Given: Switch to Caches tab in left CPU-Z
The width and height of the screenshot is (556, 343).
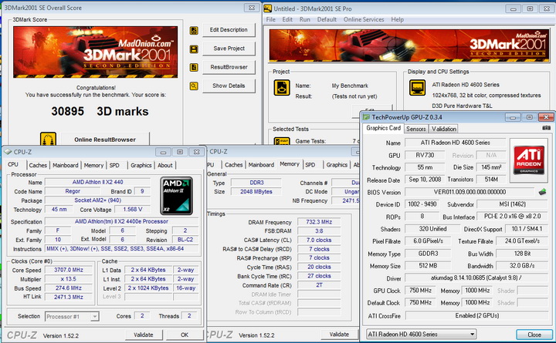Looking at the screenshot, I should [38, 165].
